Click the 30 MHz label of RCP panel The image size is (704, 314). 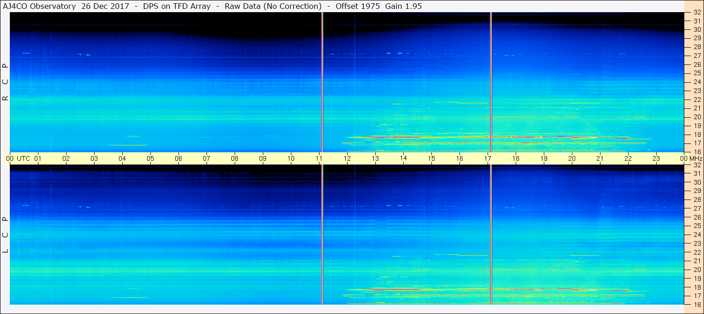coord(697,29)
